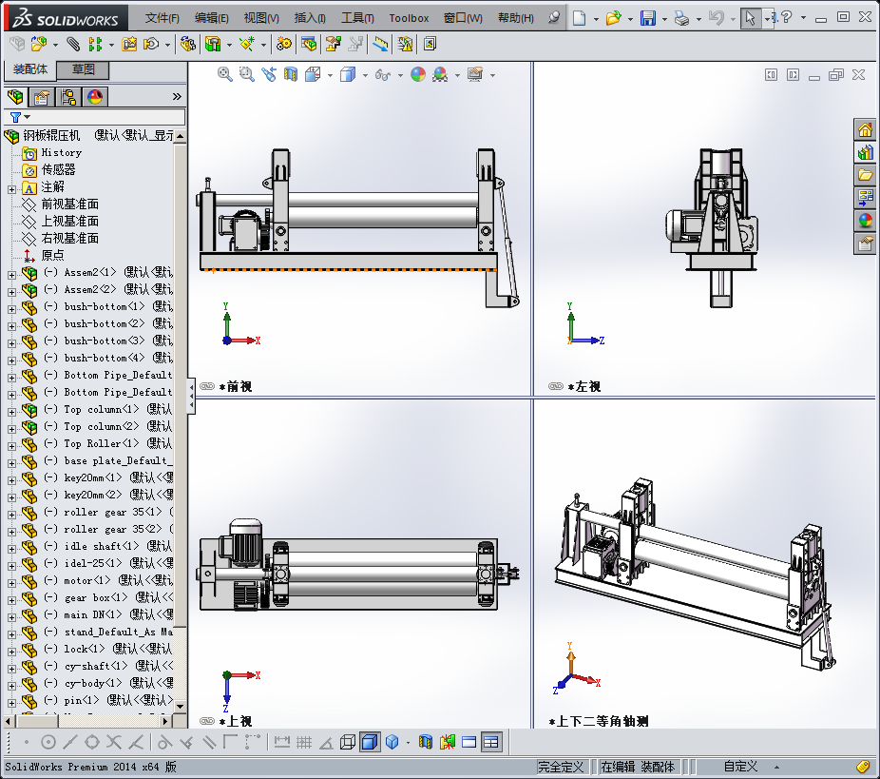The width and height of the screenshot is (880, 779).
Task: Expand the motor<1> component node
Action: [x=11, y=583]
